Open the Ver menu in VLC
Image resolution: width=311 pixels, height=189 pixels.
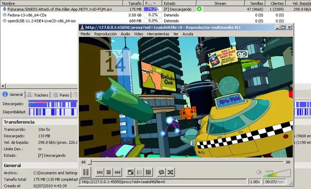tap(176, 34)
